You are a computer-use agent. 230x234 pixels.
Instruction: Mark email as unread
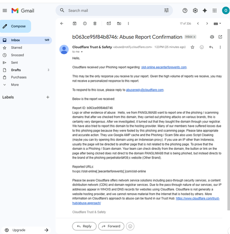point(109,23)
